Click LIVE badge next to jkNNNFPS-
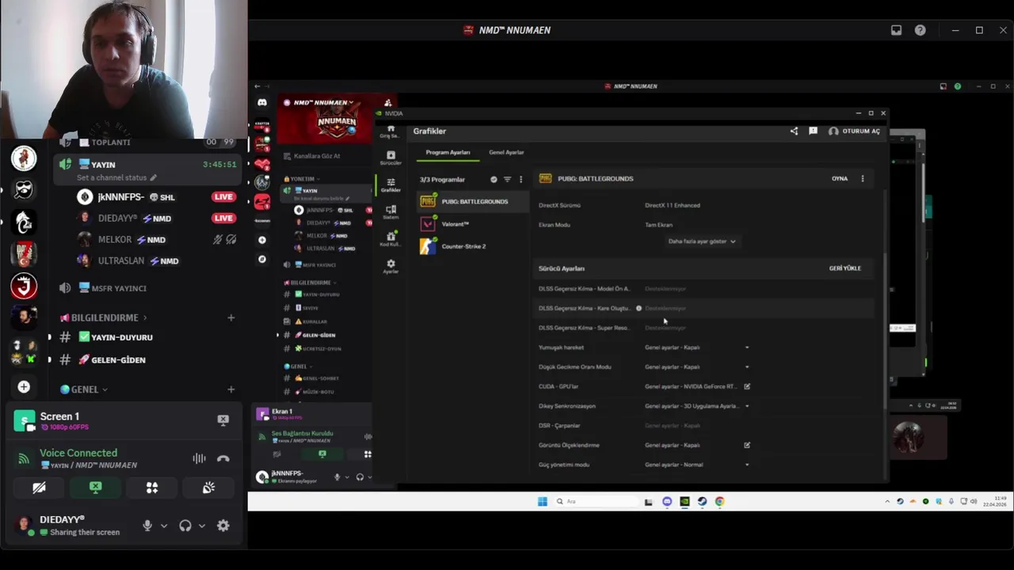This screenshot has width=1014, height=570. click(x=223, y=197)
